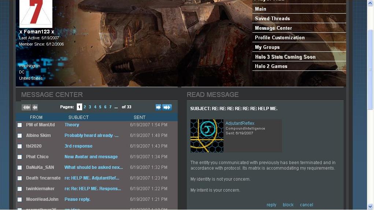Block the sender of this message
The image size is (374, 210).
point(288,205)
